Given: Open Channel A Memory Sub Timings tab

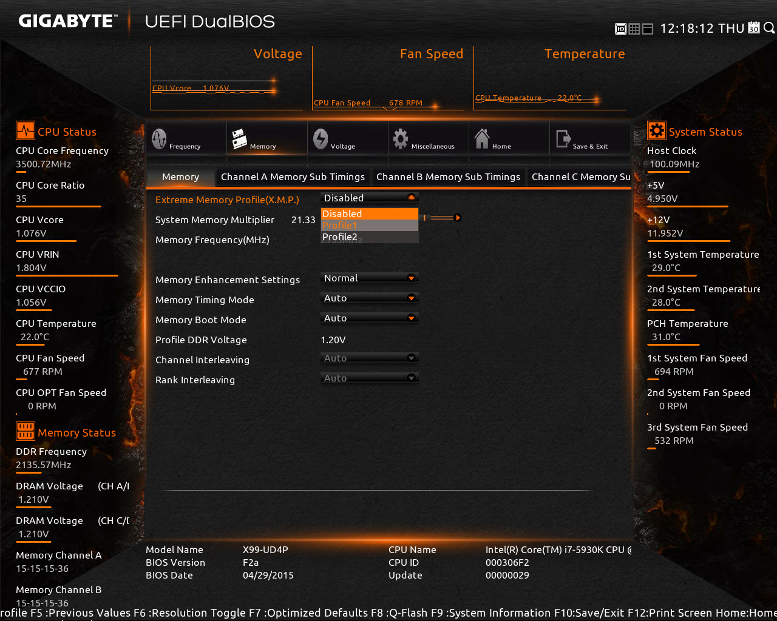Looking at the screenshot, I should click(293, 177).
